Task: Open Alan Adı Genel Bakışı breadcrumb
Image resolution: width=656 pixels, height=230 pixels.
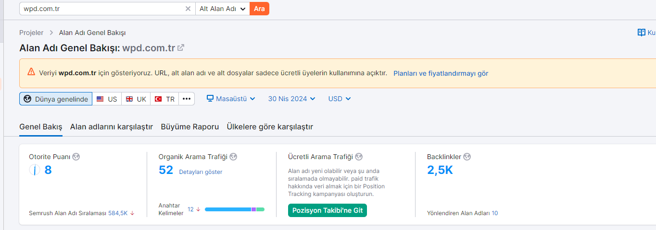Action: [x=92, y=33]
